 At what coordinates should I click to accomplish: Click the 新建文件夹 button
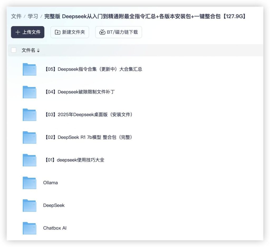coord(70,32)
